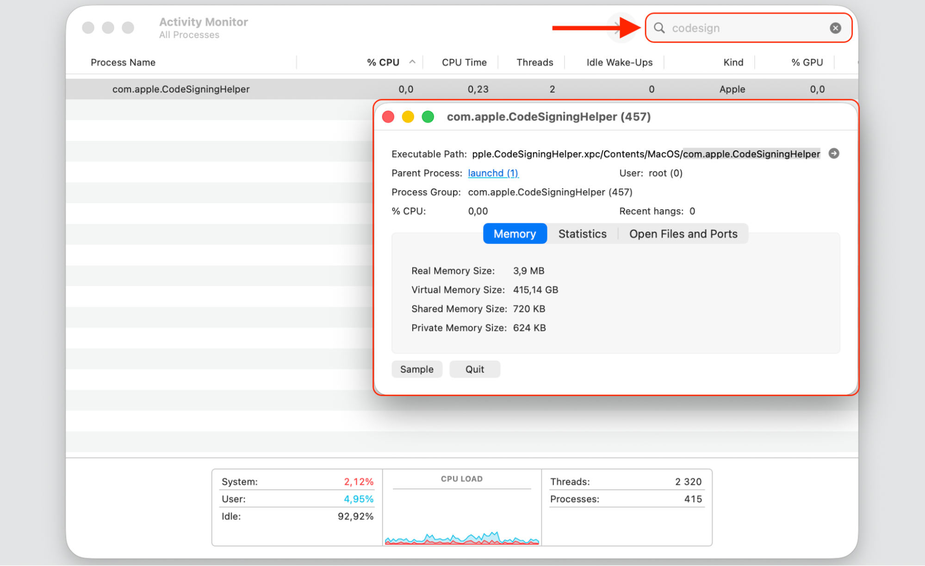The height and width of the screenshot is (566, 925).
Task: Click the All Processes subtitle
Action: tap(189, 35)
